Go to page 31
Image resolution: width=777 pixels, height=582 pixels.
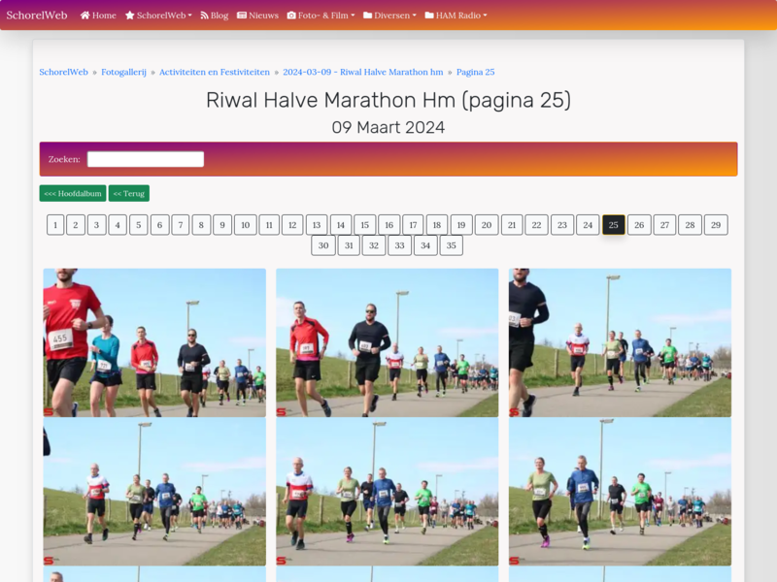349,245
